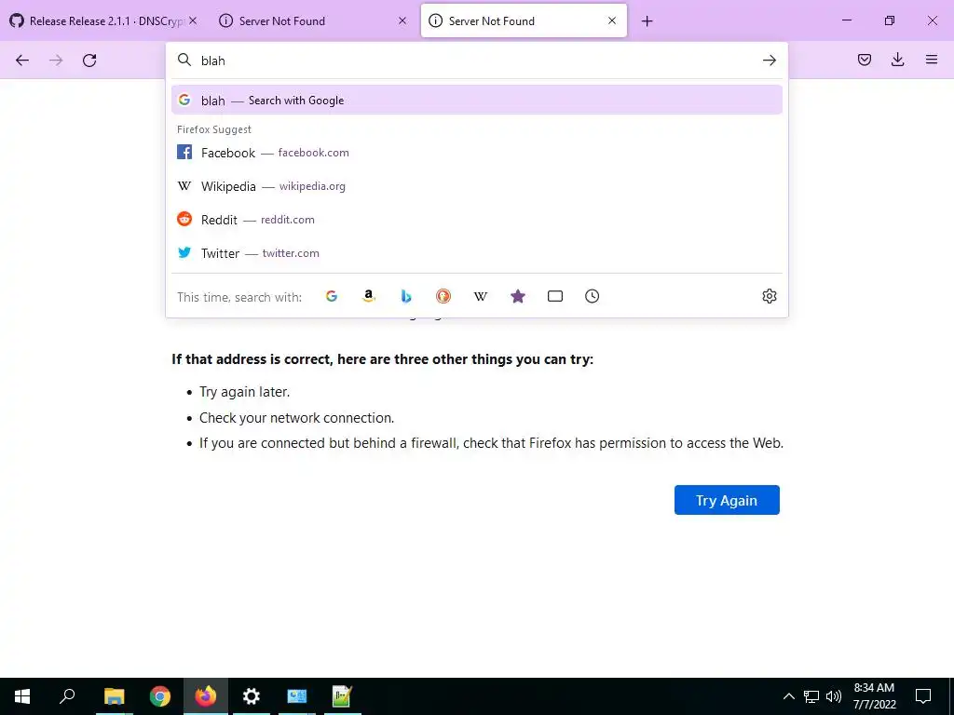Screen dimensions: 954x715
Task: Open File Explorer from the taskbar
Action: pyautogui.click(x=114, y=696)
